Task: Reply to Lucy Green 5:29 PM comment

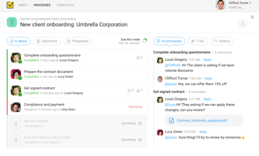Action: coord(203,132)
